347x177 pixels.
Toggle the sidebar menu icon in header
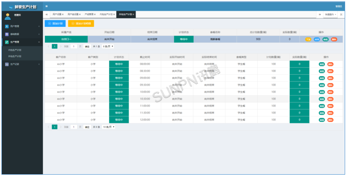tap(46, 6)
